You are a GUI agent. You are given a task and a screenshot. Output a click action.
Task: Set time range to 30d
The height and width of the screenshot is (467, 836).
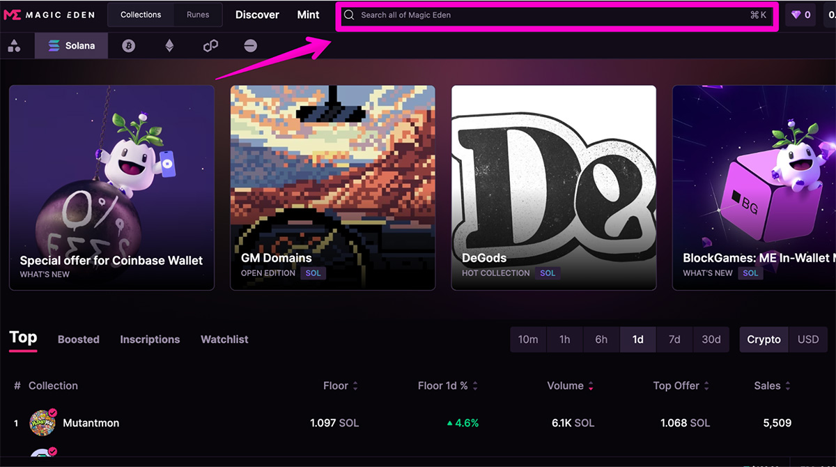pos(711,339)
